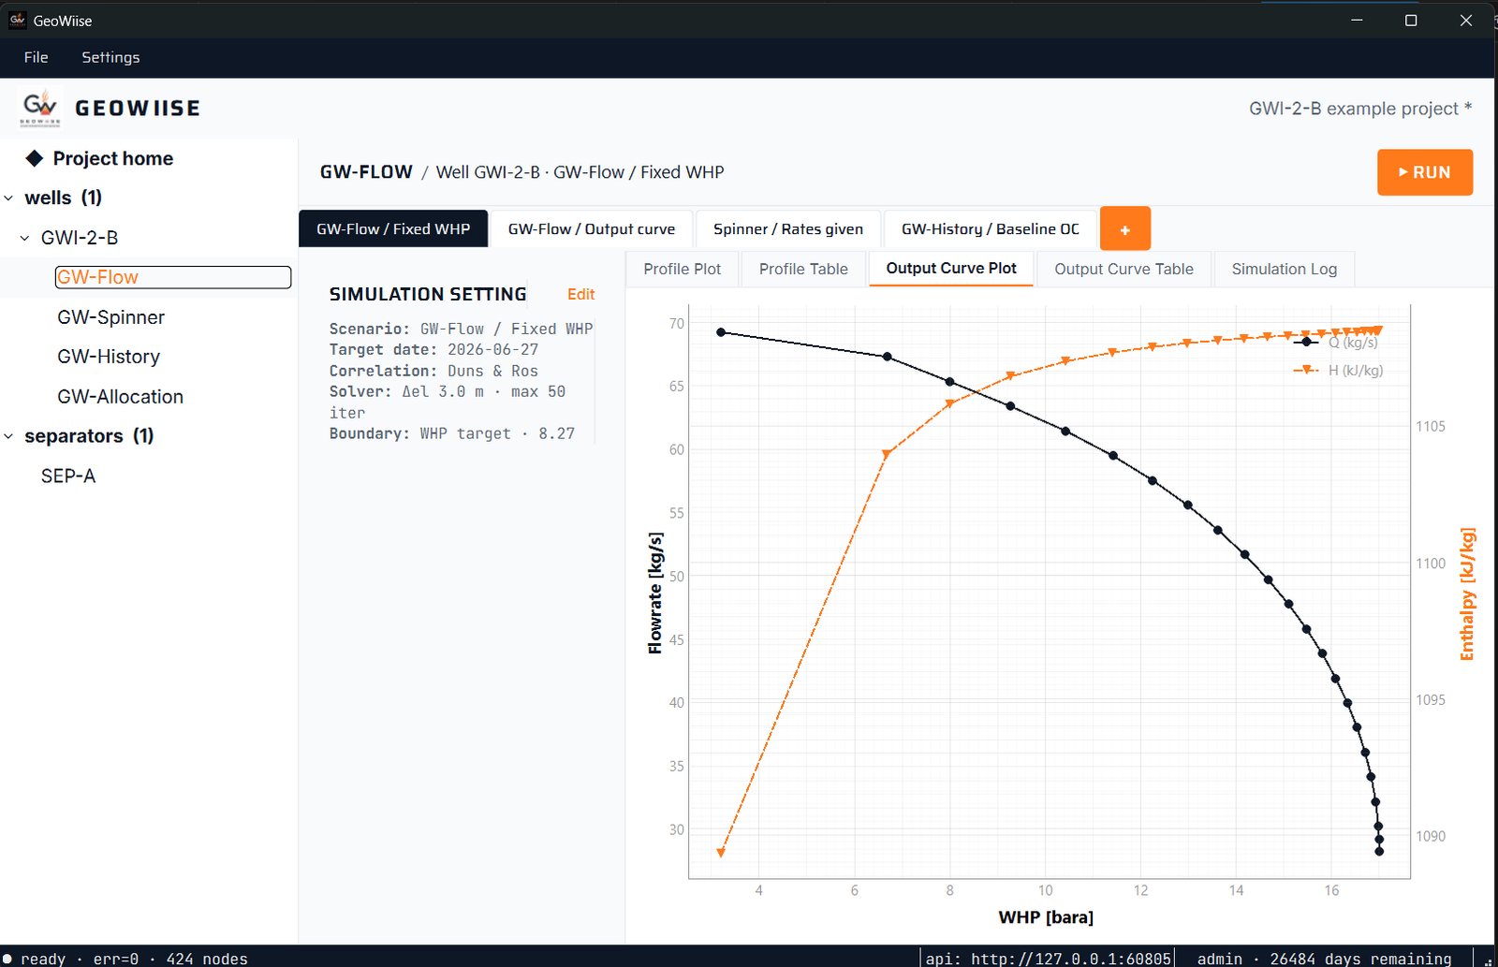This screenshot has width=1498, height=967.
Task: Collapse the wells (1) section
Action: tap(8, 198)
